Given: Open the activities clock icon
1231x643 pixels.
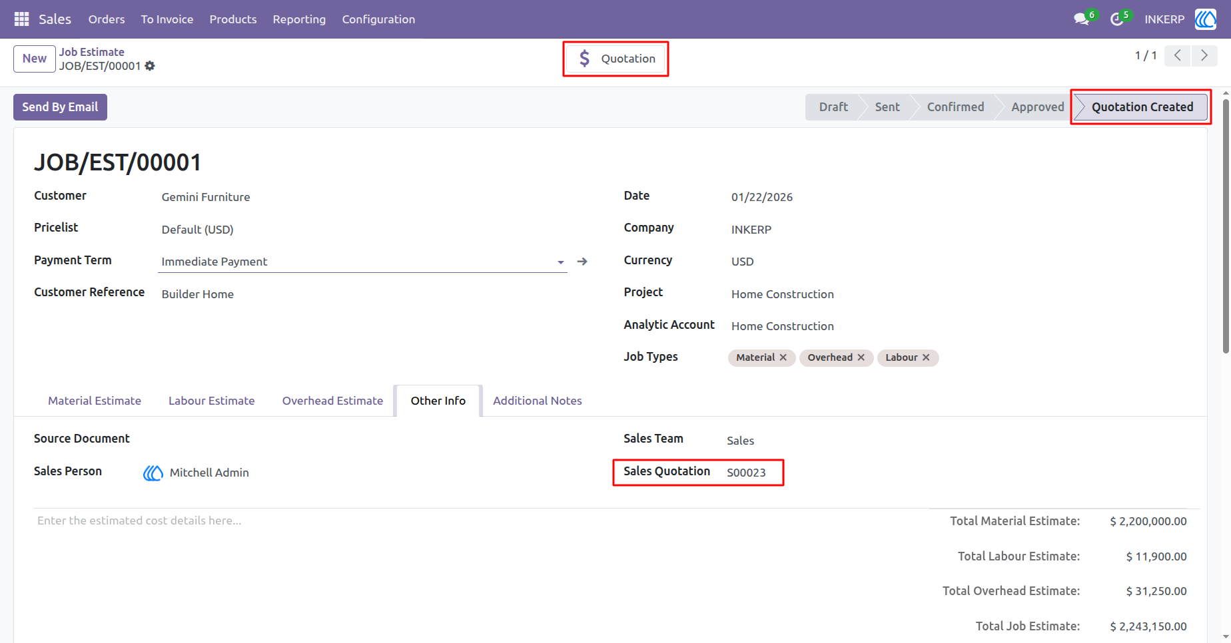Looking at the screenshot, I should [1117, 19].
